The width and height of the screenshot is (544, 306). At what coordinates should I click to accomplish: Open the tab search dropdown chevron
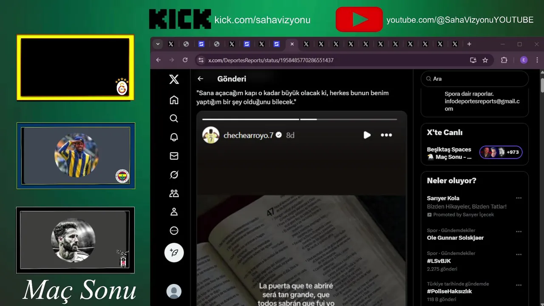[158, 44]
